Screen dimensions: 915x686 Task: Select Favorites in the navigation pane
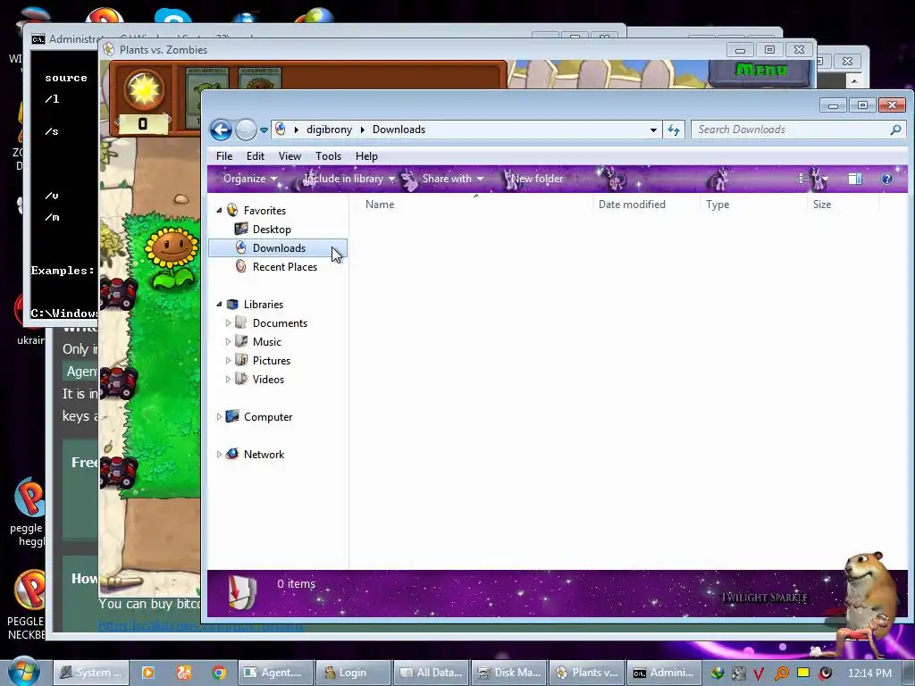tap(264, 211)
